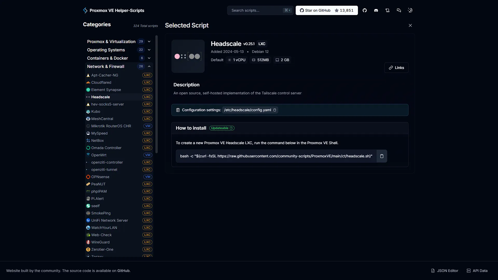
Task: Open the API Data link in footer
Action: coord(477,271)
